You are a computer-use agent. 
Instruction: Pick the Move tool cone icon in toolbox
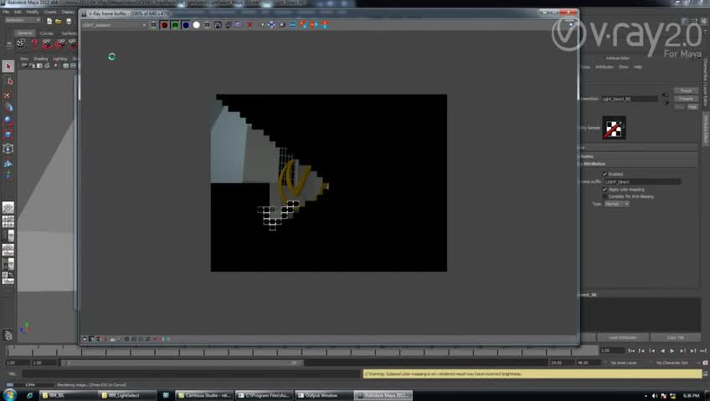8,108
